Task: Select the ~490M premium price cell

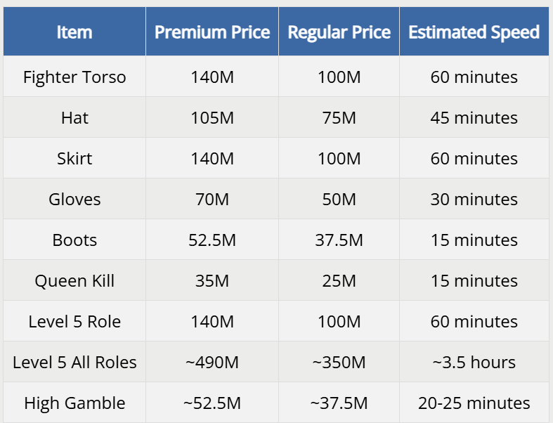Action: pyautogui.click(x=212, y=362)
